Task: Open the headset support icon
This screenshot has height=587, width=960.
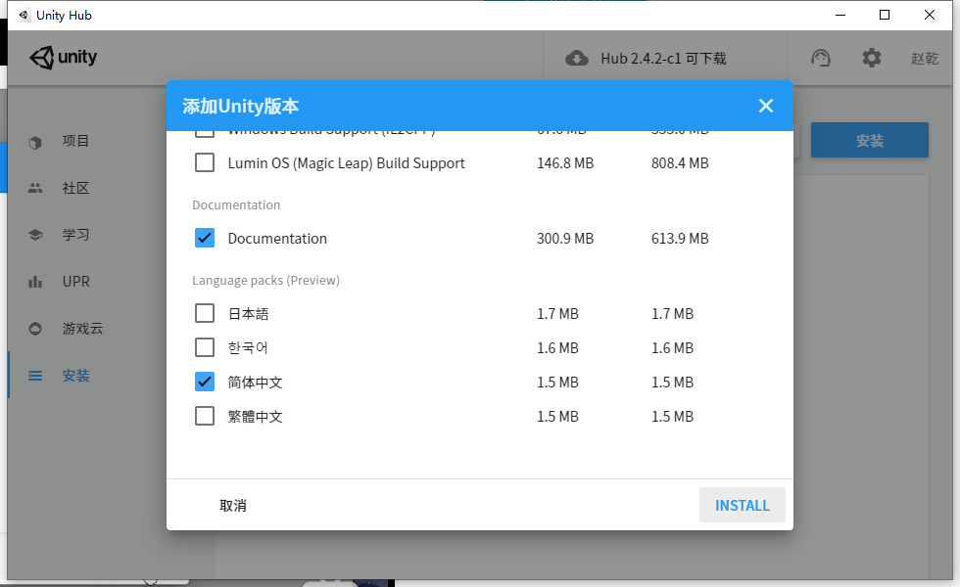Action: click(821, 58)
